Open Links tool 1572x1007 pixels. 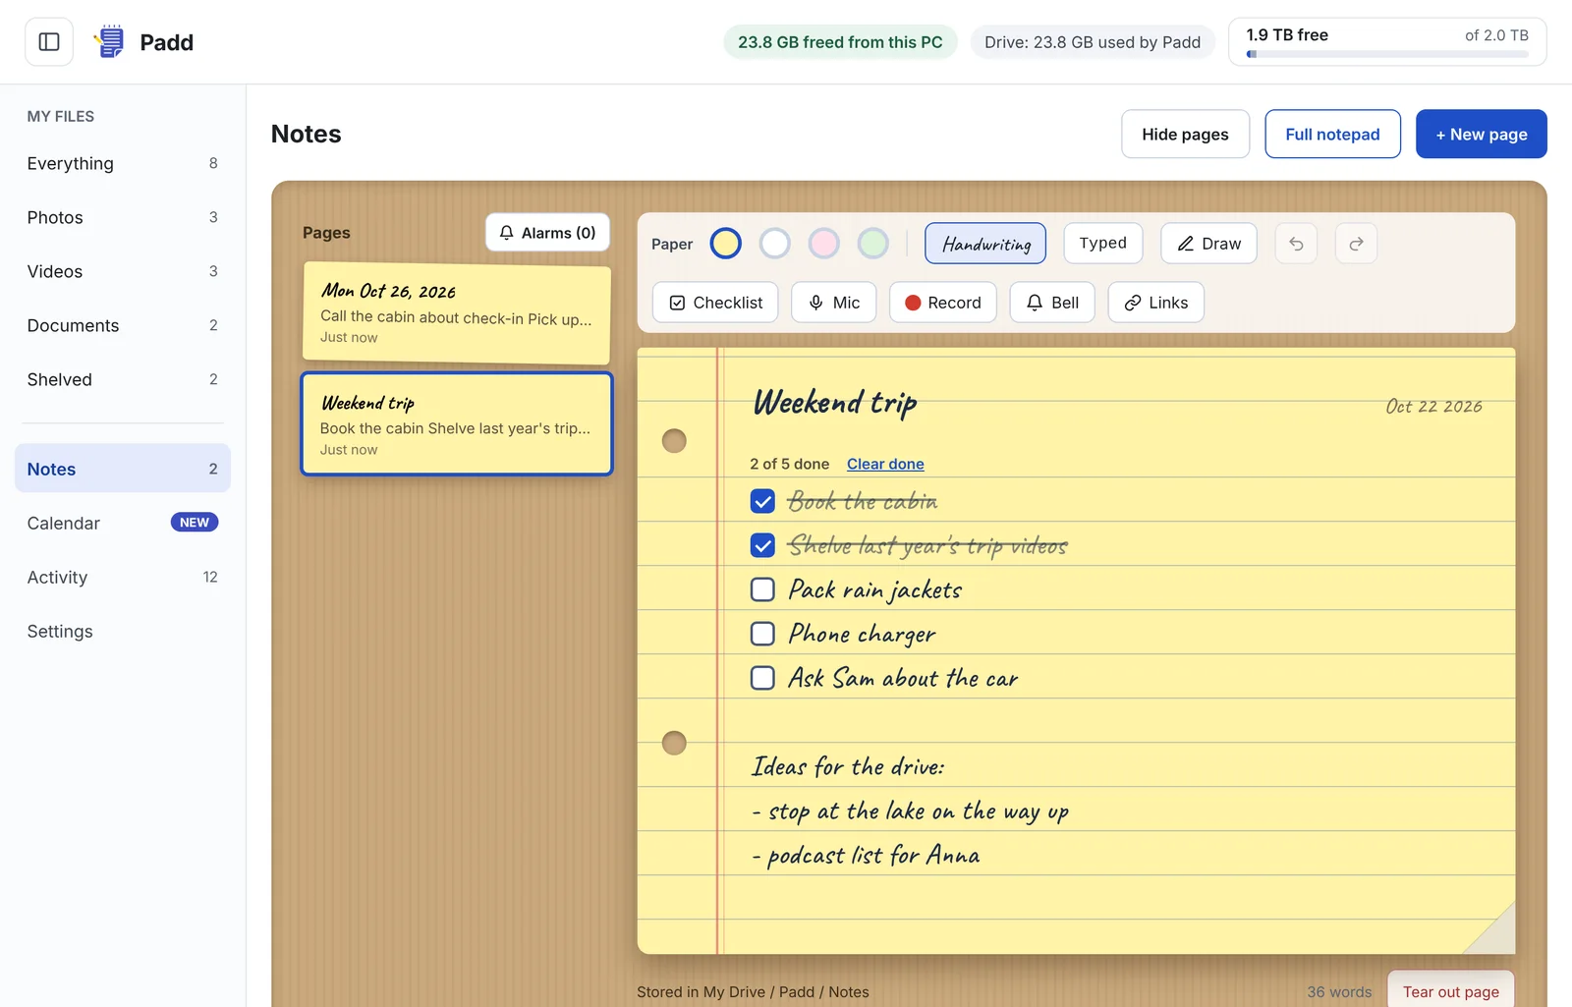1156,303
